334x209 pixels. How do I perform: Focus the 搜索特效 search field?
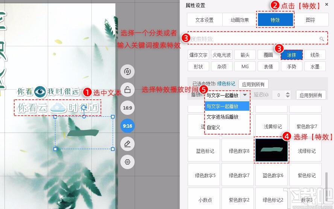pos(258,39)
